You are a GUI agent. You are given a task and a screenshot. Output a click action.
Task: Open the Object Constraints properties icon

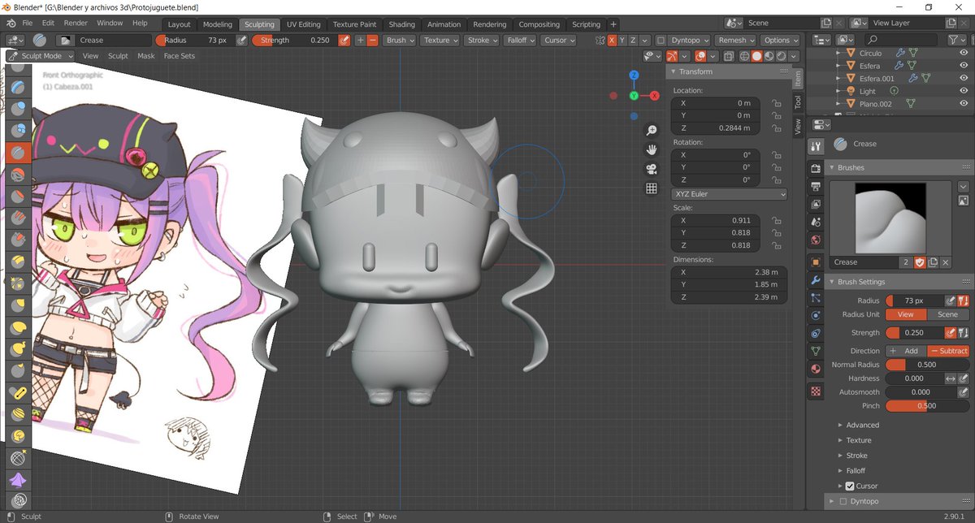(x=817, y=333)
